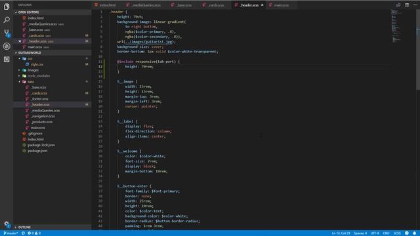Split the editor with the toolbar icon
The width and height of the screenshot is (420, 236).
tap(407, 5)
